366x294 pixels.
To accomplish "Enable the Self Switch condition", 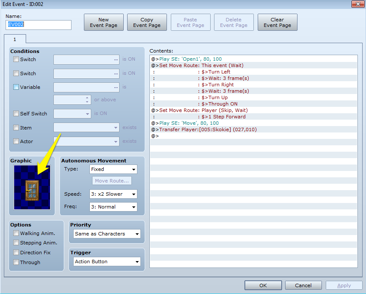I will tap(16, 114).
